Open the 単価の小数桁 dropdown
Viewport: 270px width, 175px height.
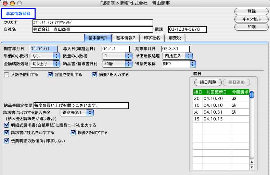45,56
